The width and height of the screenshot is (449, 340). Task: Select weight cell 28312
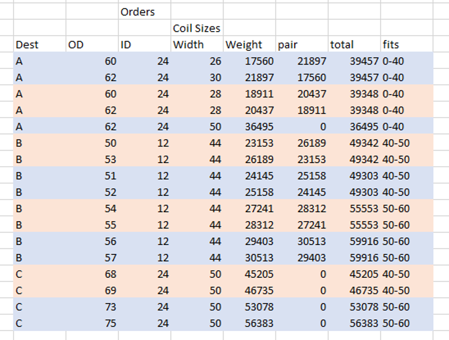[x=249, y=225]
